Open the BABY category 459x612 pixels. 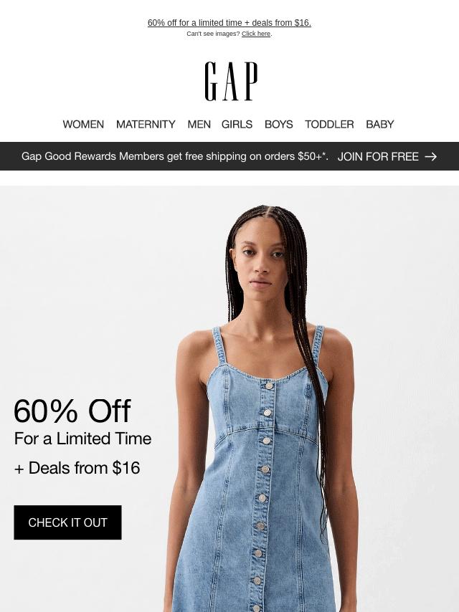379,124
